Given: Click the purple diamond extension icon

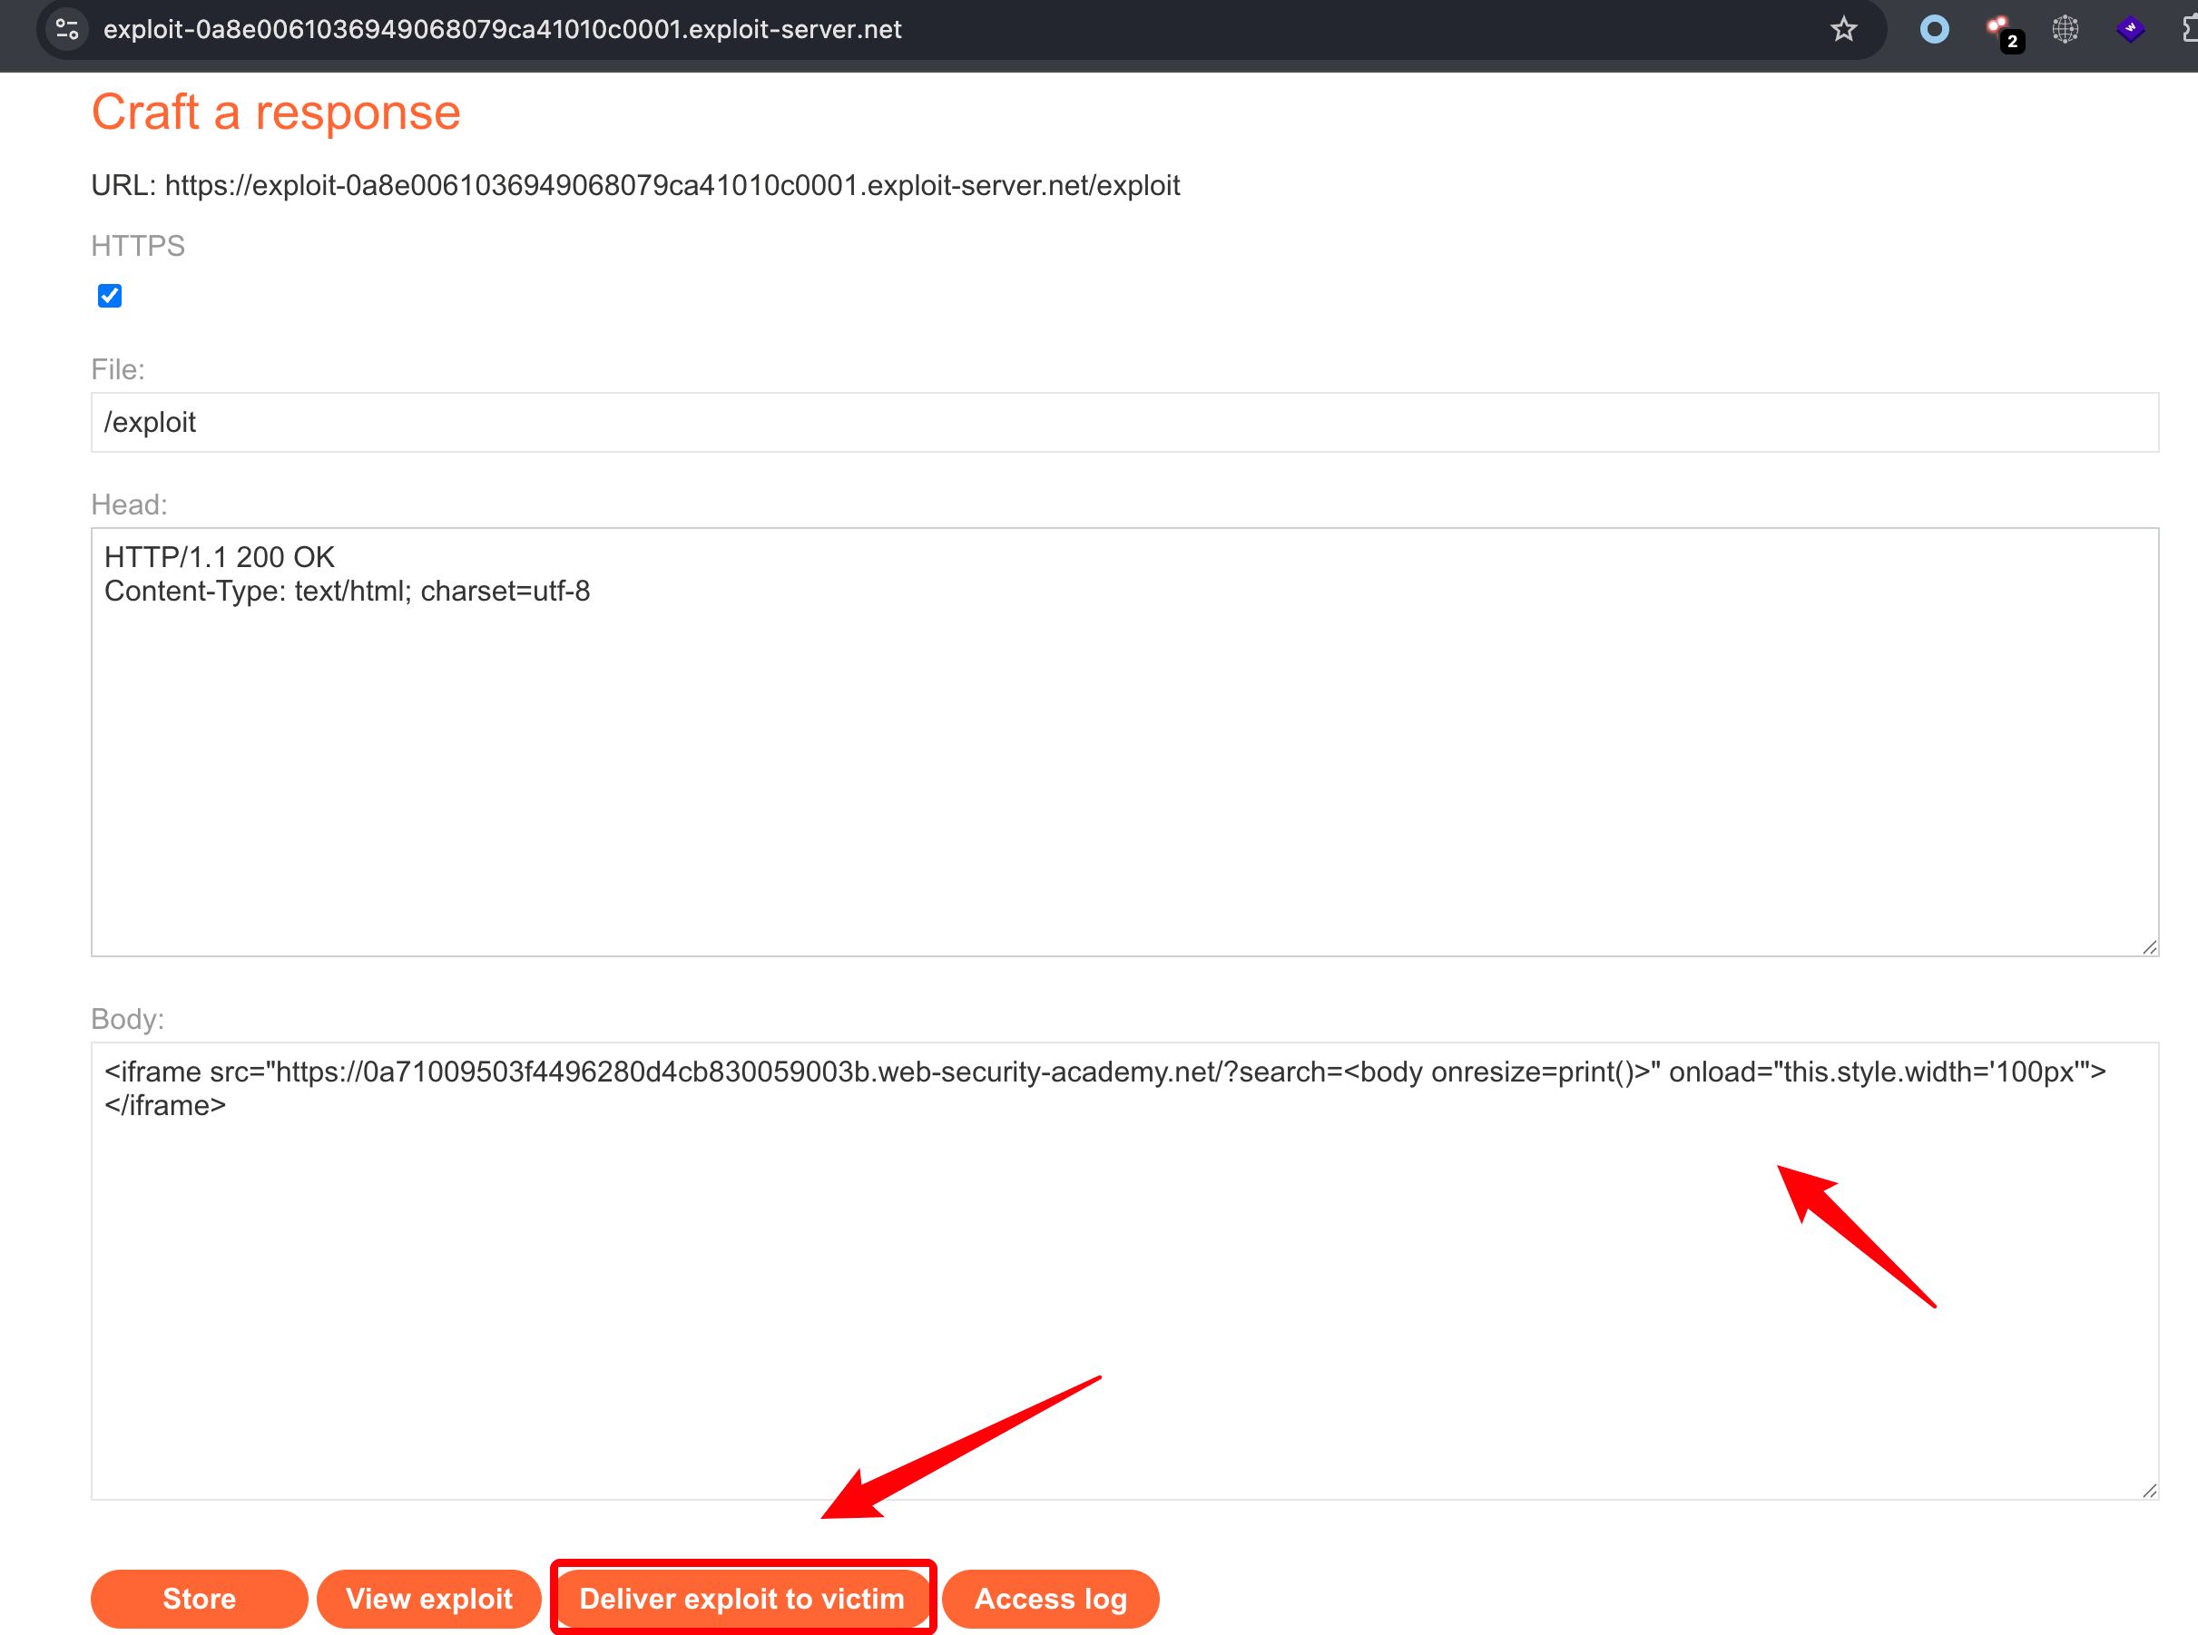Looking at the screenshot, I should point(2130,29).
